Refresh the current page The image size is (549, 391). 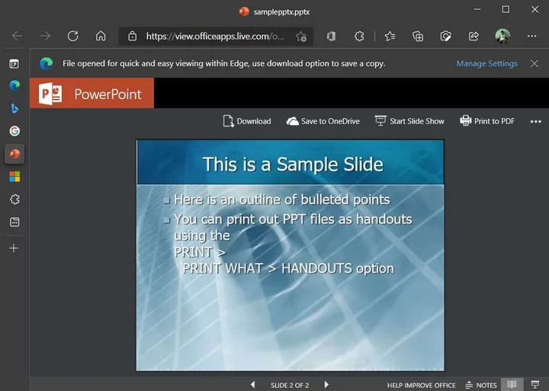pos(73,36)
